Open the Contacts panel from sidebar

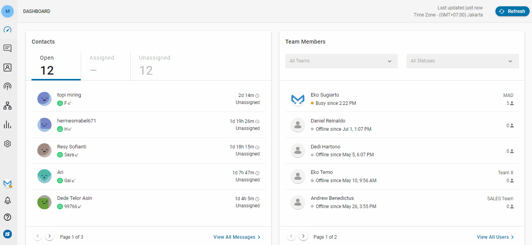(x=7, y=67)
